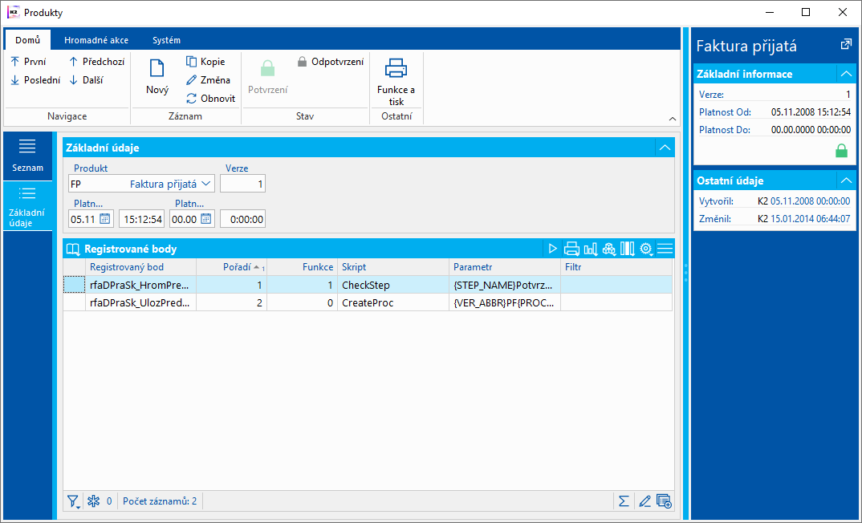Collapse the Ostatní údaje panel
The width and height of the screenshot is (862, 523).
coord(846,180)
